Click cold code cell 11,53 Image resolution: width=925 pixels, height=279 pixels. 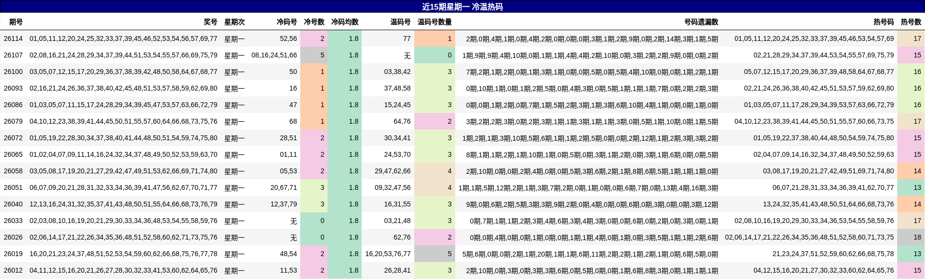(288, 270)
